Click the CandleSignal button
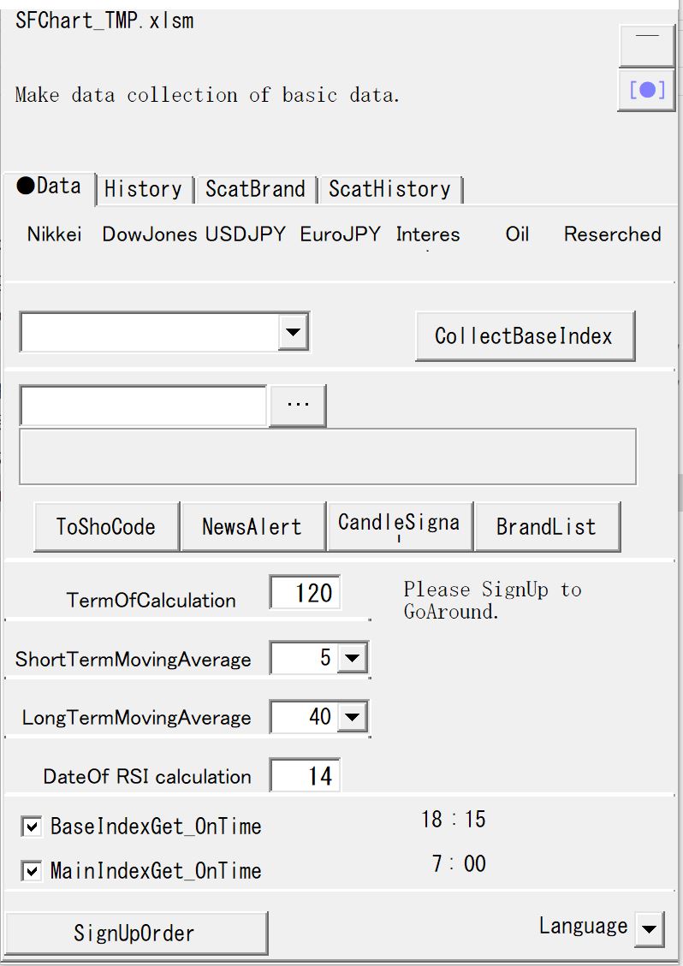This screenshot has height=966, width=683. (399, 525)
